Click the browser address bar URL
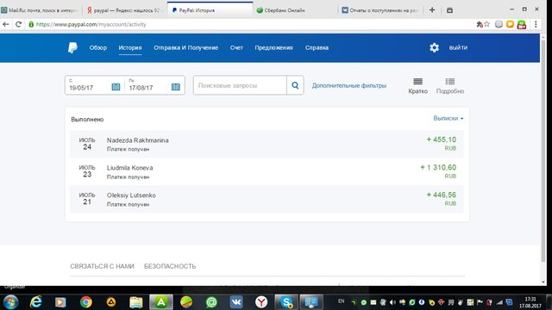The image size is (552, 310). (x=91, y=24)
